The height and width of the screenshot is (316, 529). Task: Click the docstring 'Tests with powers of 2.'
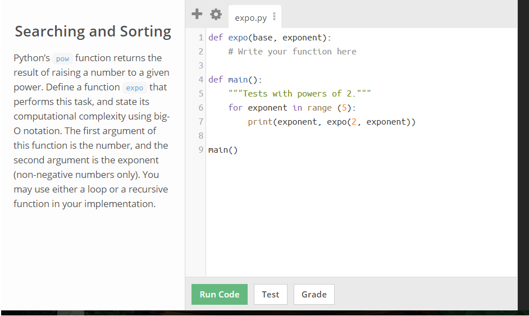tap(299, 93)
